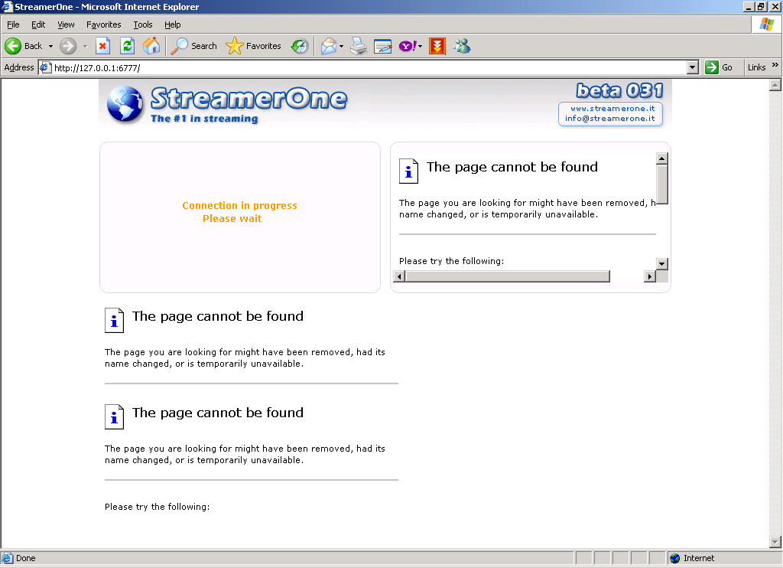Screen dimensions: 783x568
Task: Open the address bar dropdown list
Action: coord(692,67)
